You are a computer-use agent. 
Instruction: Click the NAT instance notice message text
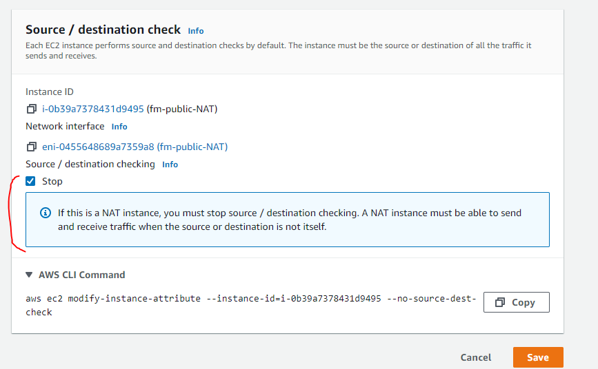(x=290, y=220)
